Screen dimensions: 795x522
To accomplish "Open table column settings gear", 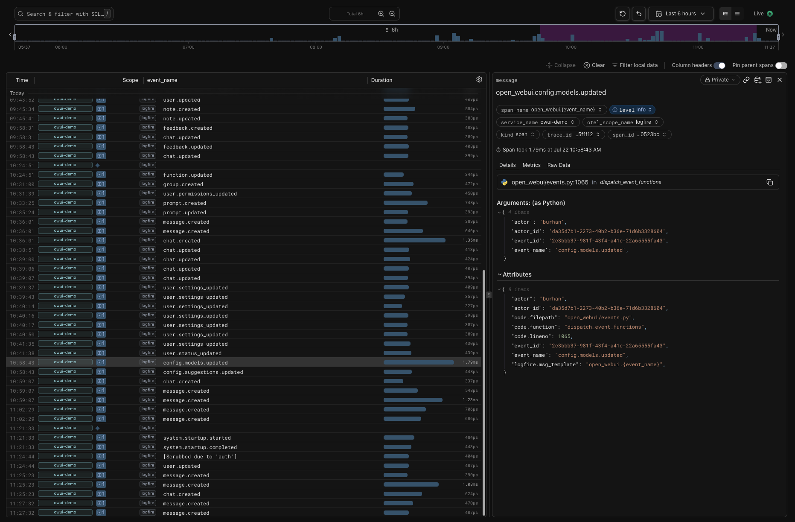I will click(479, 79).
